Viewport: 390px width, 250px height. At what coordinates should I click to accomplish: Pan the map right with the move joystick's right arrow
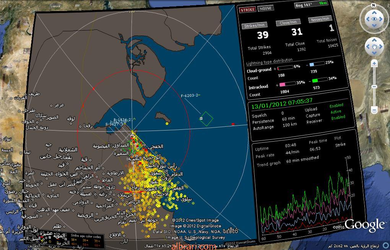pos(381,47)
